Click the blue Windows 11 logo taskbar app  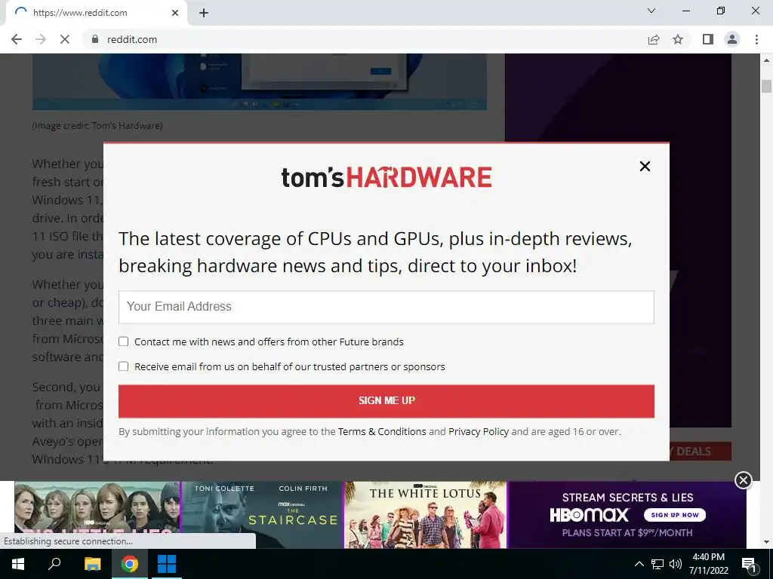[166, 564]
